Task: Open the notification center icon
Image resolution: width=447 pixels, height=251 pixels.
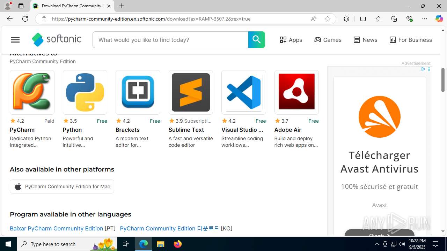Action: (435, 244)
